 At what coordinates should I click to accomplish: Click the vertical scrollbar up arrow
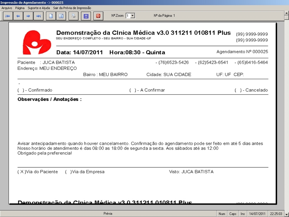point(286,17)
